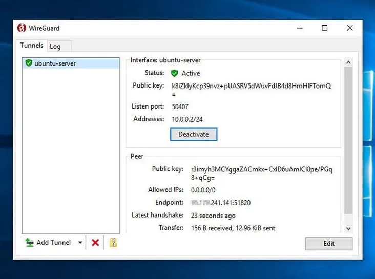Click the vertical scrollbar thumb
Viewport: 375px width, 279px height.
(348, 140)
